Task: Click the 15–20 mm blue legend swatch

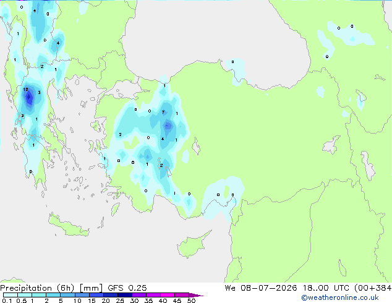Action: 96,295
